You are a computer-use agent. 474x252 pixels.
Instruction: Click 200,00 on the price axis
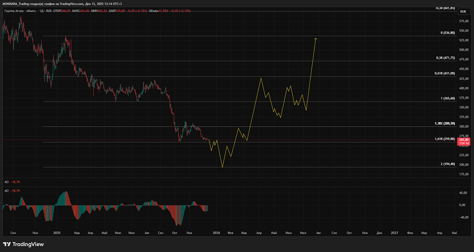coord(464,165)
